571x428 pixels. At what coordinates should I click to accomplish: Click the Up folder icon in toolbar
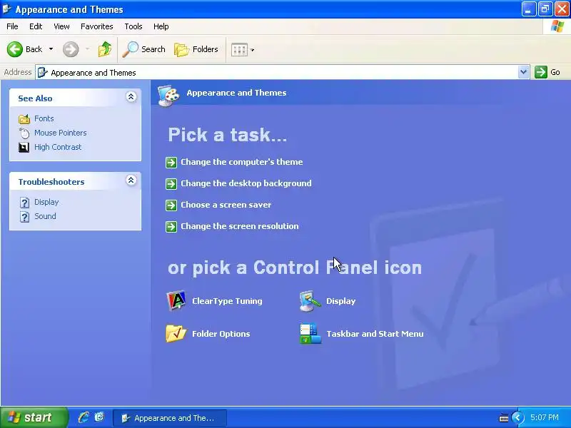pyautogui.click(x=105, y=49)
